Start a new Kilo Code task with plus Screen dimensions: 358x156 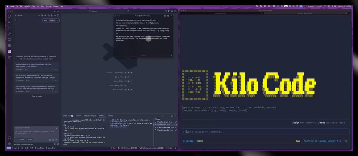pos(39,15)
